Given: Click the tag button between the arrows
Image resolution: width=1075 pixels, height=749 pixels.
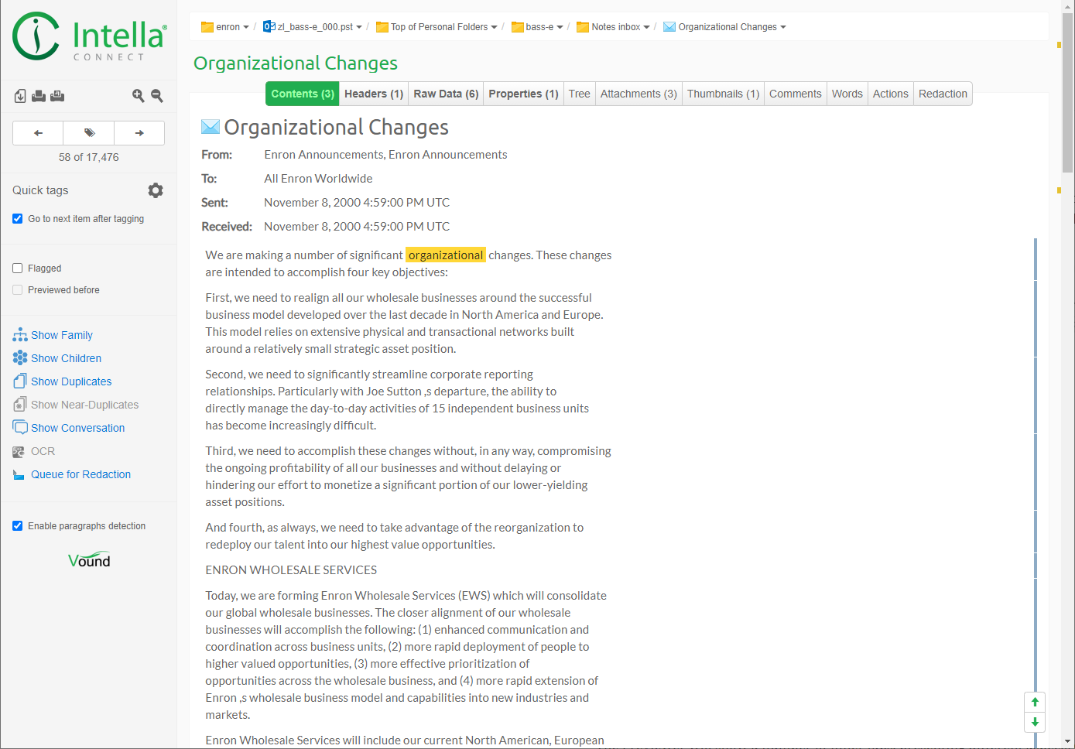Looking at the screenshot, I should 89,133.
